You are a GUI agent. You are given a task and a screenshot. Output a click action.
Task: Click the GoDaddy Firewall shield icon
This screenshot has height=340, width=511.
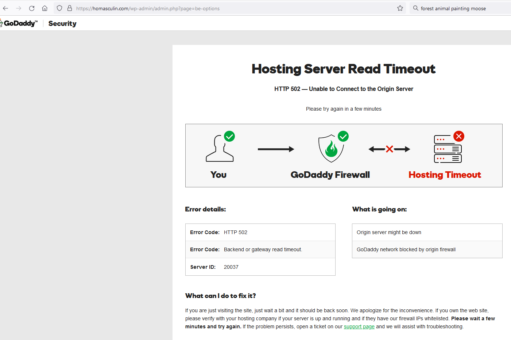coord(331,148)
